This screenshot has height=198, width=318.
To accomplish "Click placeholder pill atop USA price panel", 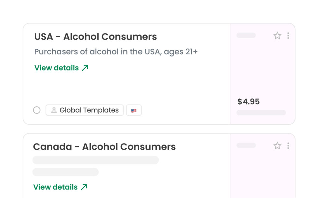I will [246, 35].
